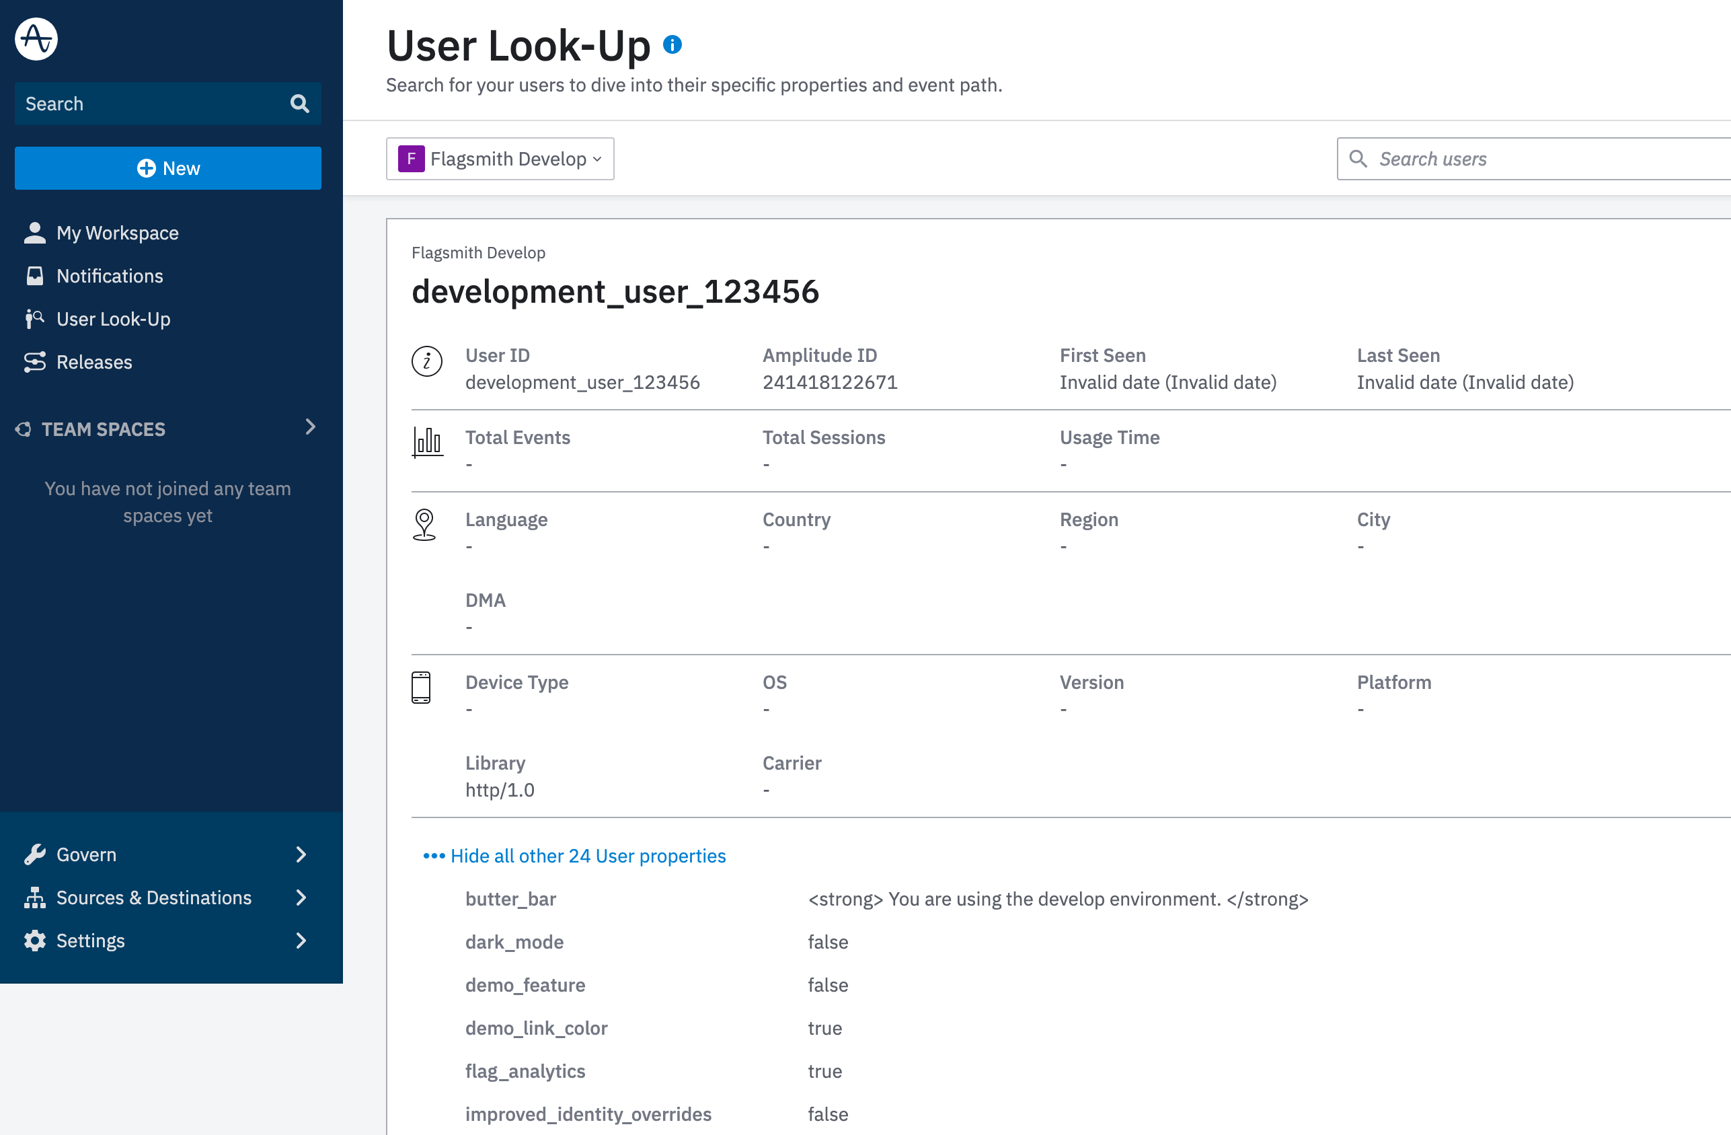Viewport: 1731px width, 1135px height.
Task: Click the analytics bar chart icon in user card
Action: (426, 442)
